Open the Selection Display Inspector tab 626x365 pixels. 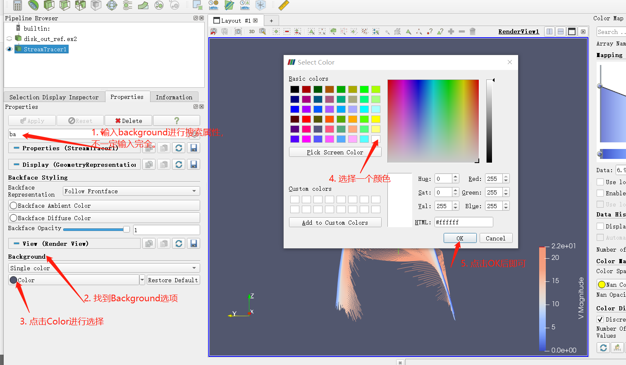pos(54,96)
